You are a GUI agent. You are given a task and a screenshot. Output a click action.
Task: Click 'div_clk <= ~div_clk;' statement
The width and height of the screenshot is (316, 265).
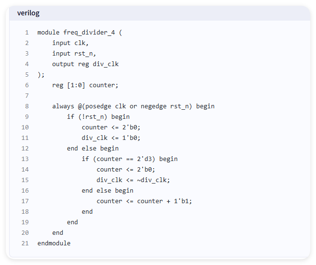[x=133, y=180]
